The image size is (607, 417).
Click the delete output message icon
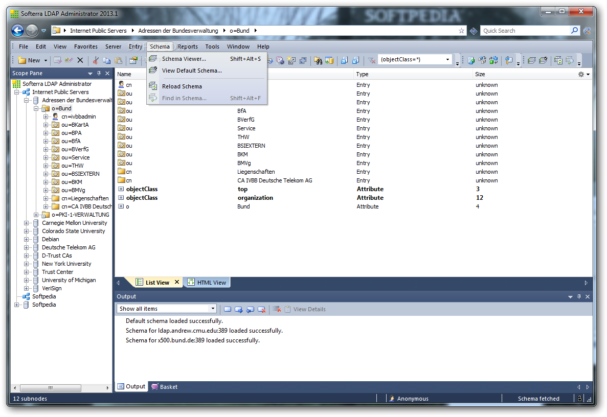[x=262, y=309]
